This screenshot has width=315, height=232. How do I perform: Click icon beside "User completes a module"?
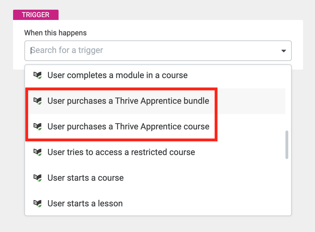point(38,75)
